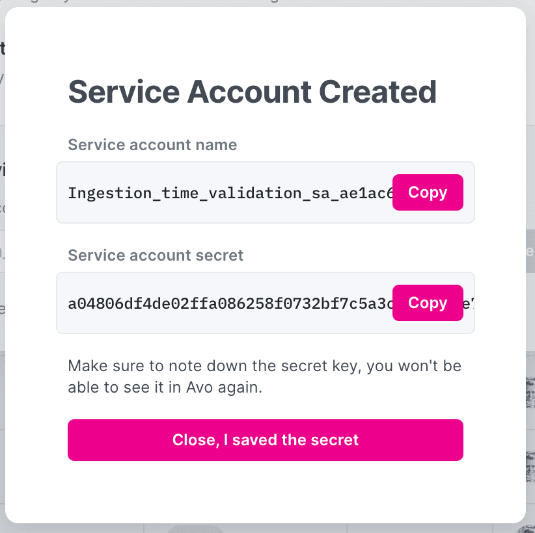Click the Service account name label
Image resolution: width=535 pixels, height=533 pixels.
tap(152, 144)
